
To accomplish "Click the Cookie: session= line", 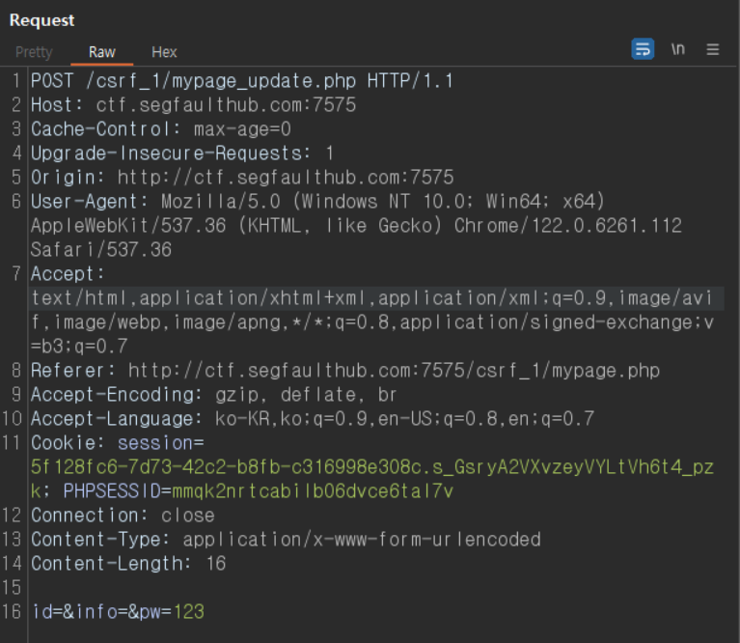I will coord(117,443).
